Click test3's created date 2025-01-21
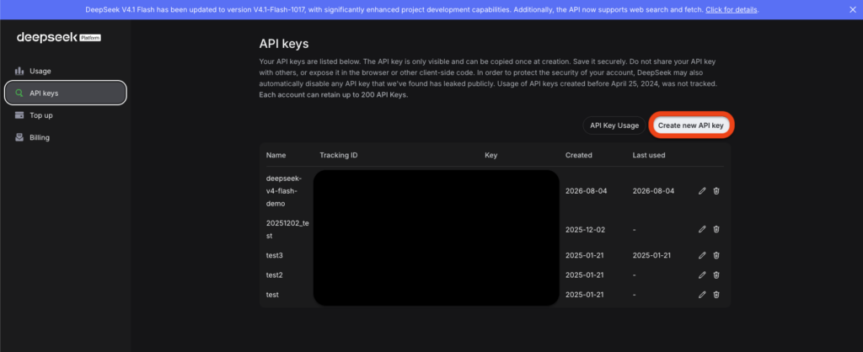 pyautogui.click(x=585, y=255)
